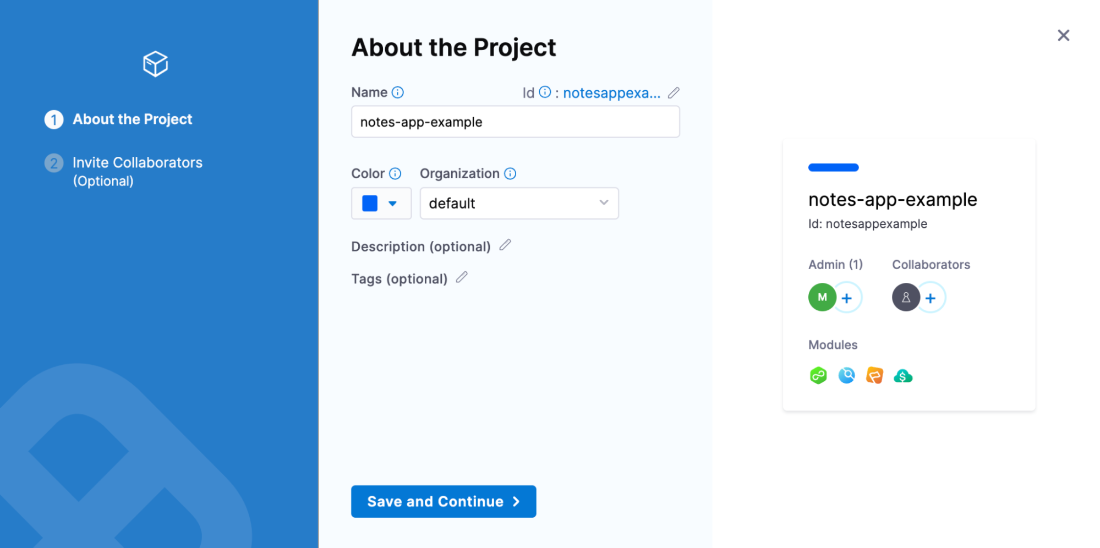This screenshot has width=1100, height=548.
Task: Switch to the About the Project step
Action: (x=132, y=119)
